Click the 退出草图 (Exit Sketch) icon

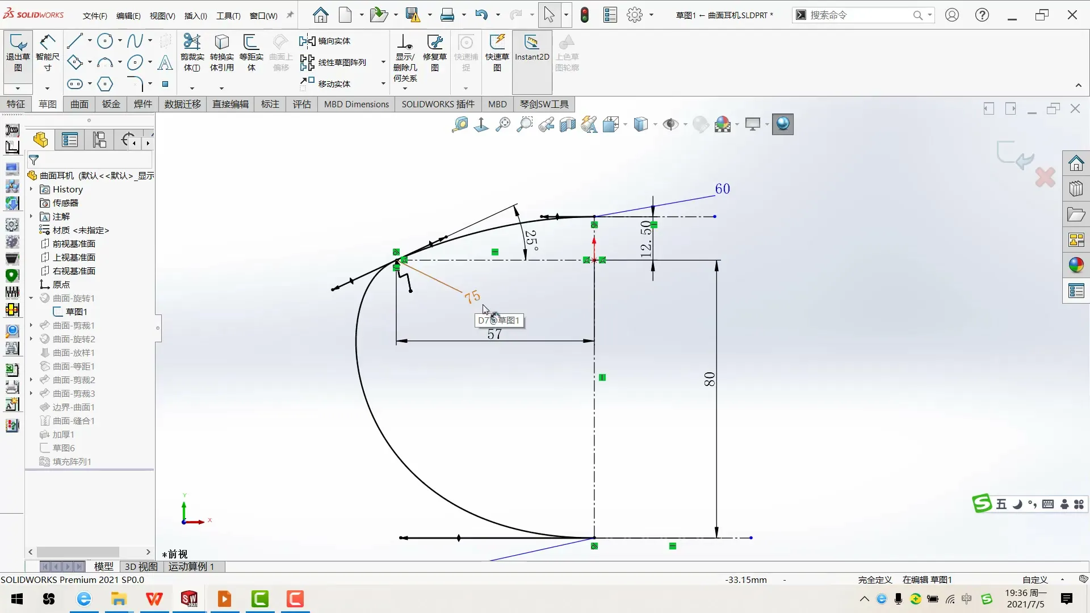coord(18,54)
